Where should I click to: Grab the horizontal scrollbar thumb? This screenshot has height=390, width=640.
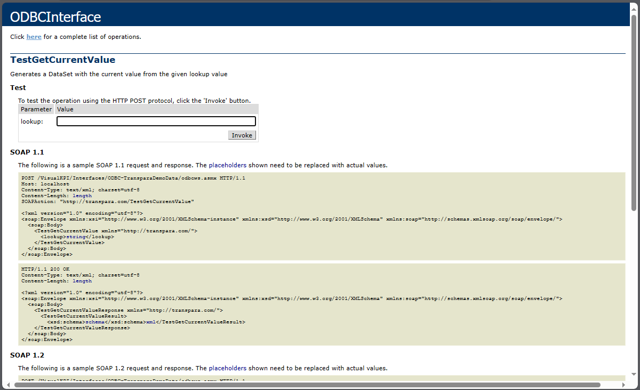click(307, 385)
